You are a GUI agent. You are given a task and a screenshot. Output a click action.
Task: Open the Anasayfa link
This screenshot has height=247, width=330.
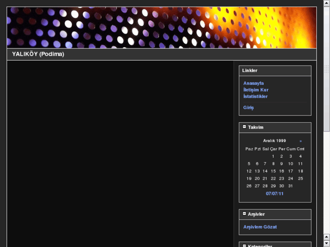click(x=253, y=83)
